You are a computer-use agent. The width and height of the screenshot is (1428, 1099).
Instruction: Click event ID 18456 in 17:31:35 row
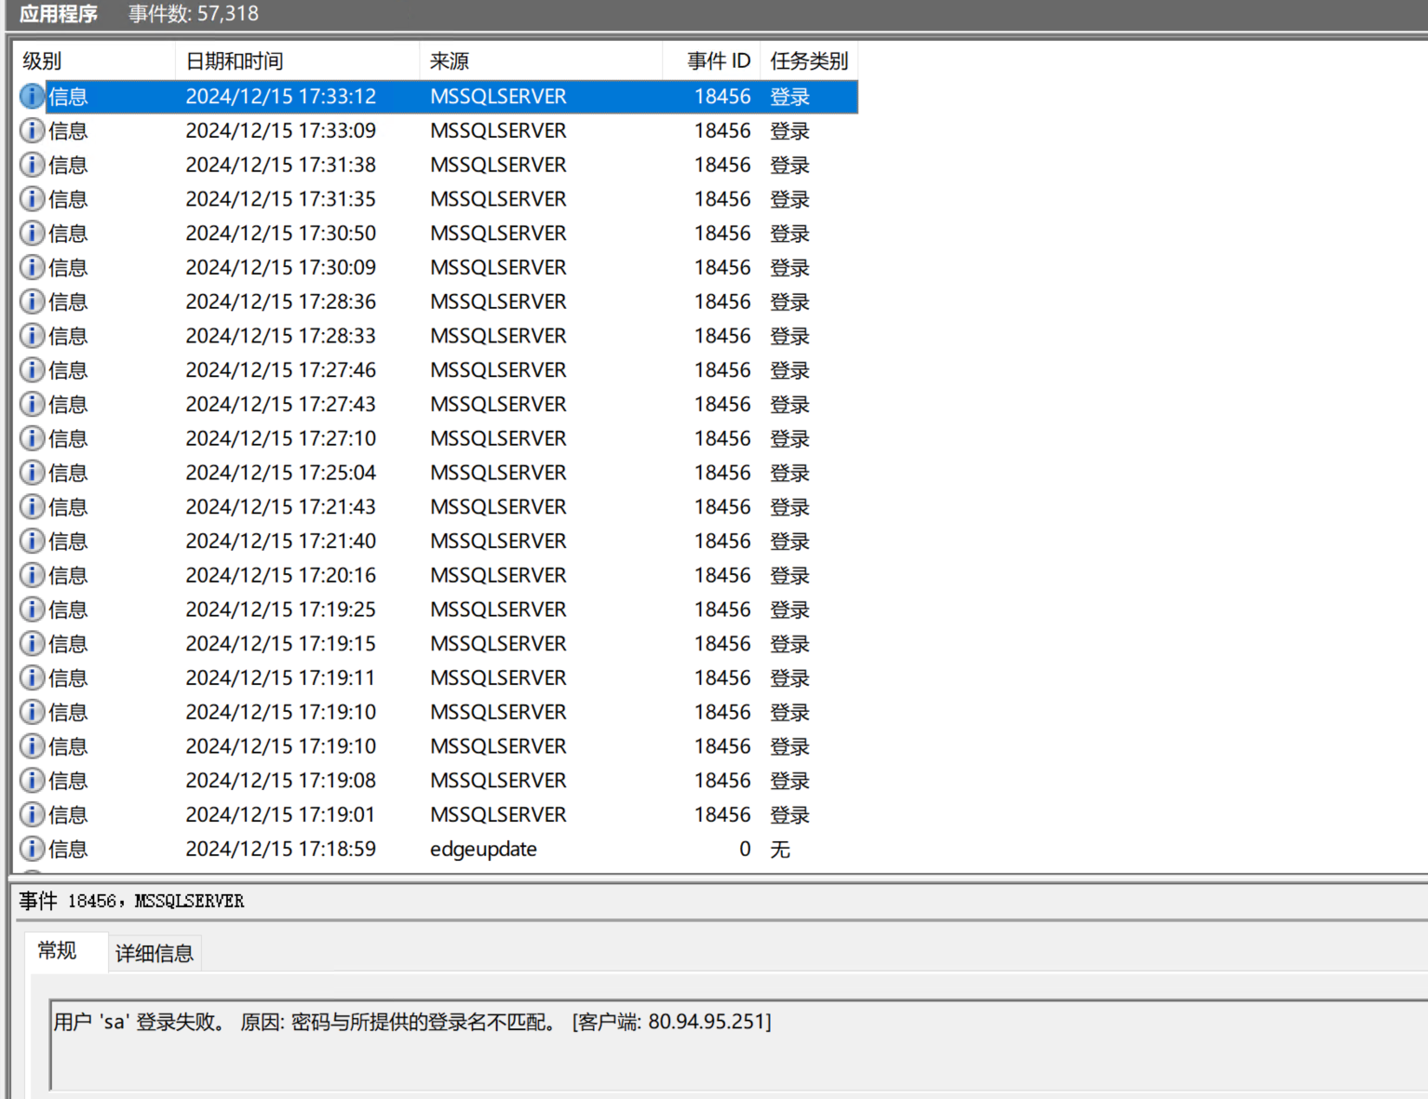click(x=722, y=199)
